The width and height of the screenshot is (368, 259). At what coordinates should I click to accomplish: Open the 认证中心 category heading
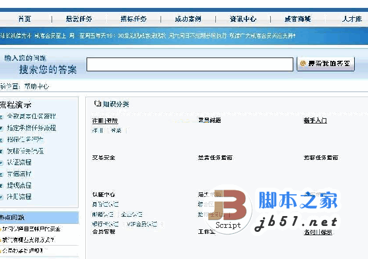click(104, 194)
